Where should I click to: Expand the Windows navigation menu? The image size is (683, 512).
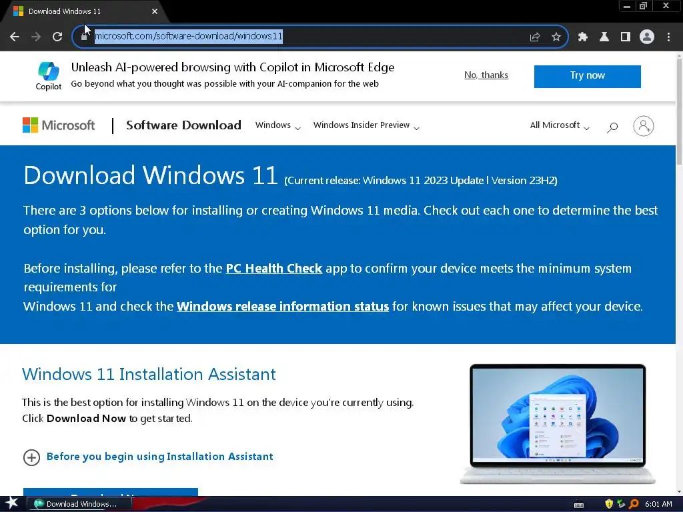[278, 125]
